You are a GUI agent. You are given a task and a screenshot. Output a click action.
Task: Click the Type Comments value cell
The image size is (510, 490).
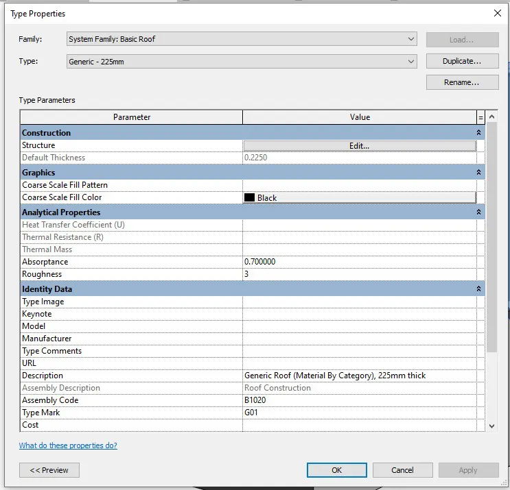pyautogui.click(x=360, y=351)
